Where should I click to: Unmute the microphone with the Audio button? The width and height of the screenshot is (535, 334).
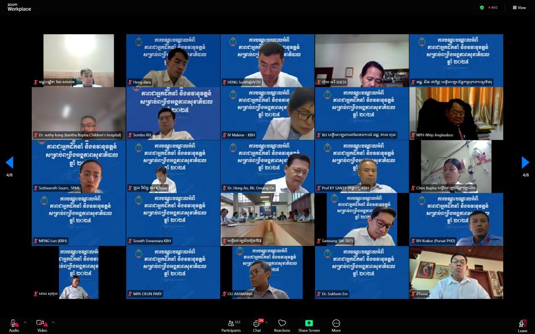point(14,324)
